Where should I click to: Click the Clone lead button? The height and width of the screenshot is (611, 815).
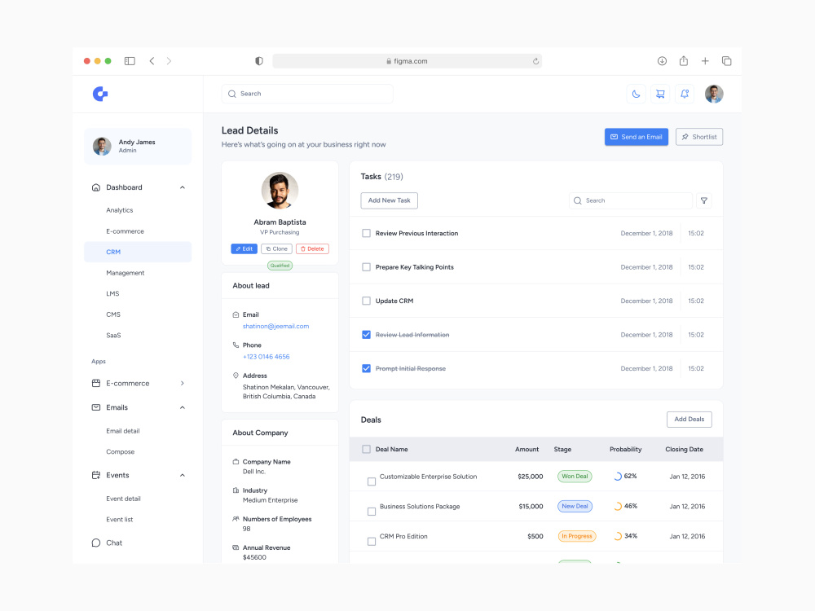[276, 248]
